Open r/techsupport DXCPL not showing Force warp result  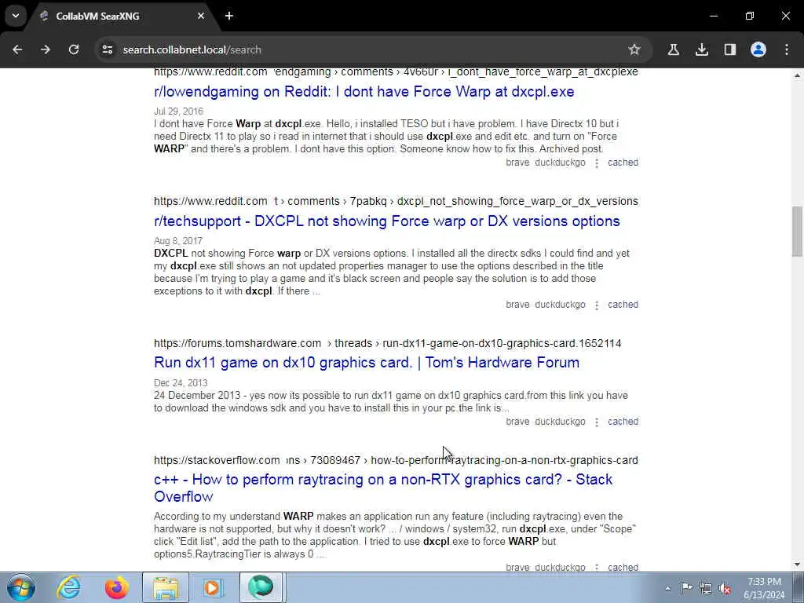(386, 221)
